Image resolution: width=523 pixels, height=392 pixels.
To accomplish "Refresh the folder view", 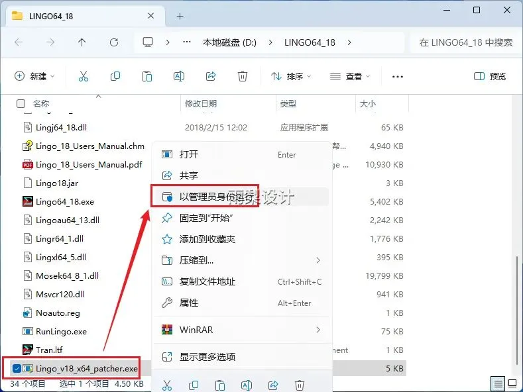I will click(x=114, y=42).
